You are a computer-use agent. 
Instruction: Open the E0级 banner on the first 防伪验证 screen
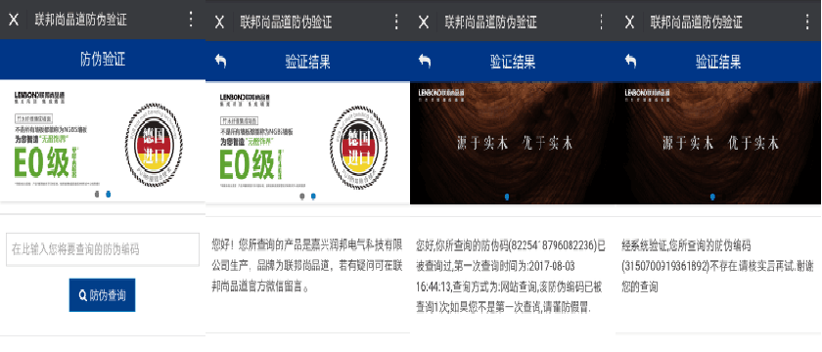102,141
